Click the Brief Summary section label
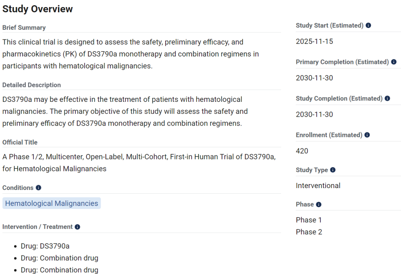The width and height of the screenshot is (401, 274). click(x=24, y=28)
